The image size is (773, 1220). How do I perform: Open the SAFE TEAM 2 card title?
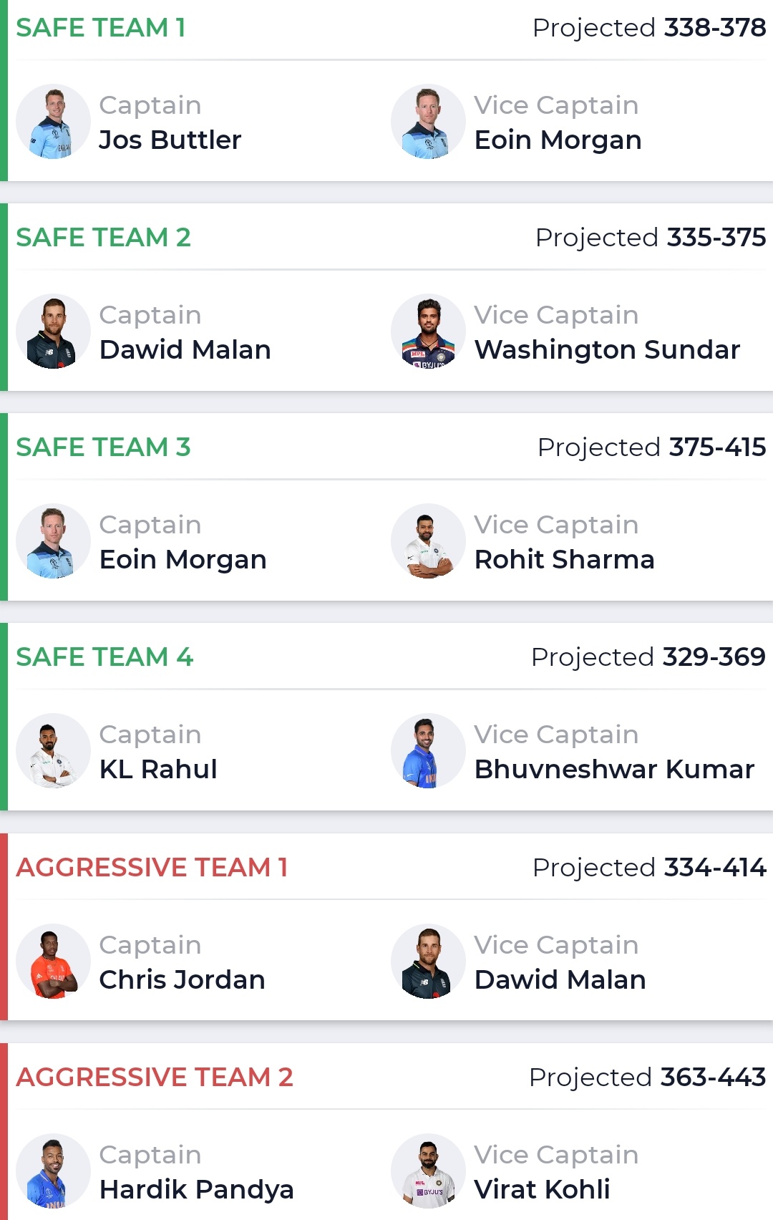point(104,238)
